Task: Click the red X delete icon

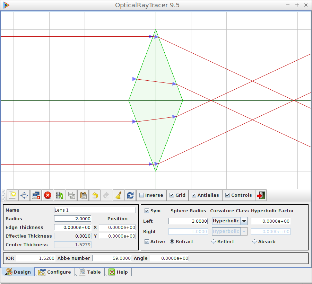Action: [x=48, y=195]
